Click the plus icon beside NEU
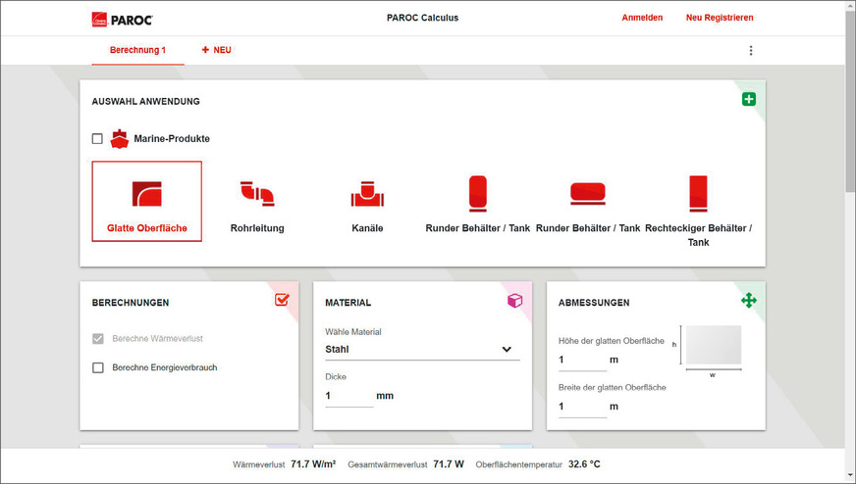 click(205, 50)
